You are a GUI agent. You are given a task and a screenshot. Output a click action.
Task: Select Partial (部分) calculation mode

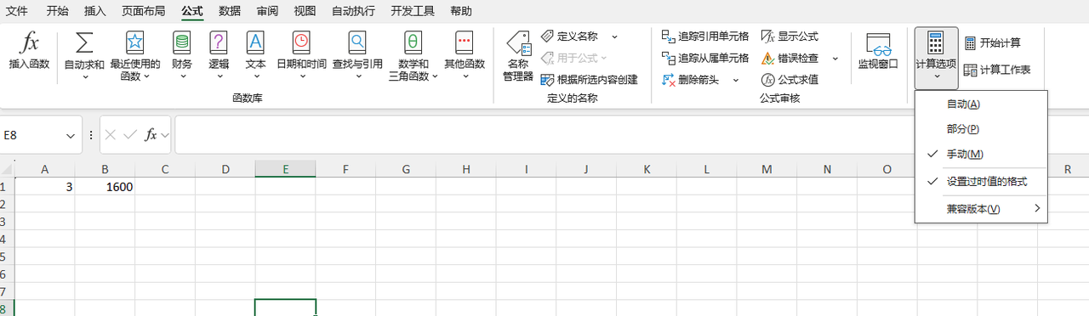[x=981, y=129]
